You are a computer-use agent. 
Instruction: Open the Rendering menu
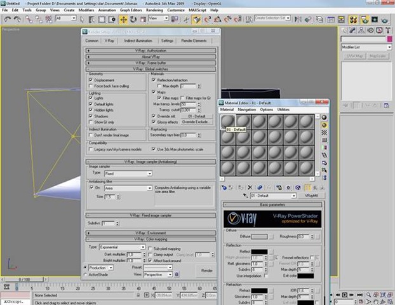[x=155, y=11]
